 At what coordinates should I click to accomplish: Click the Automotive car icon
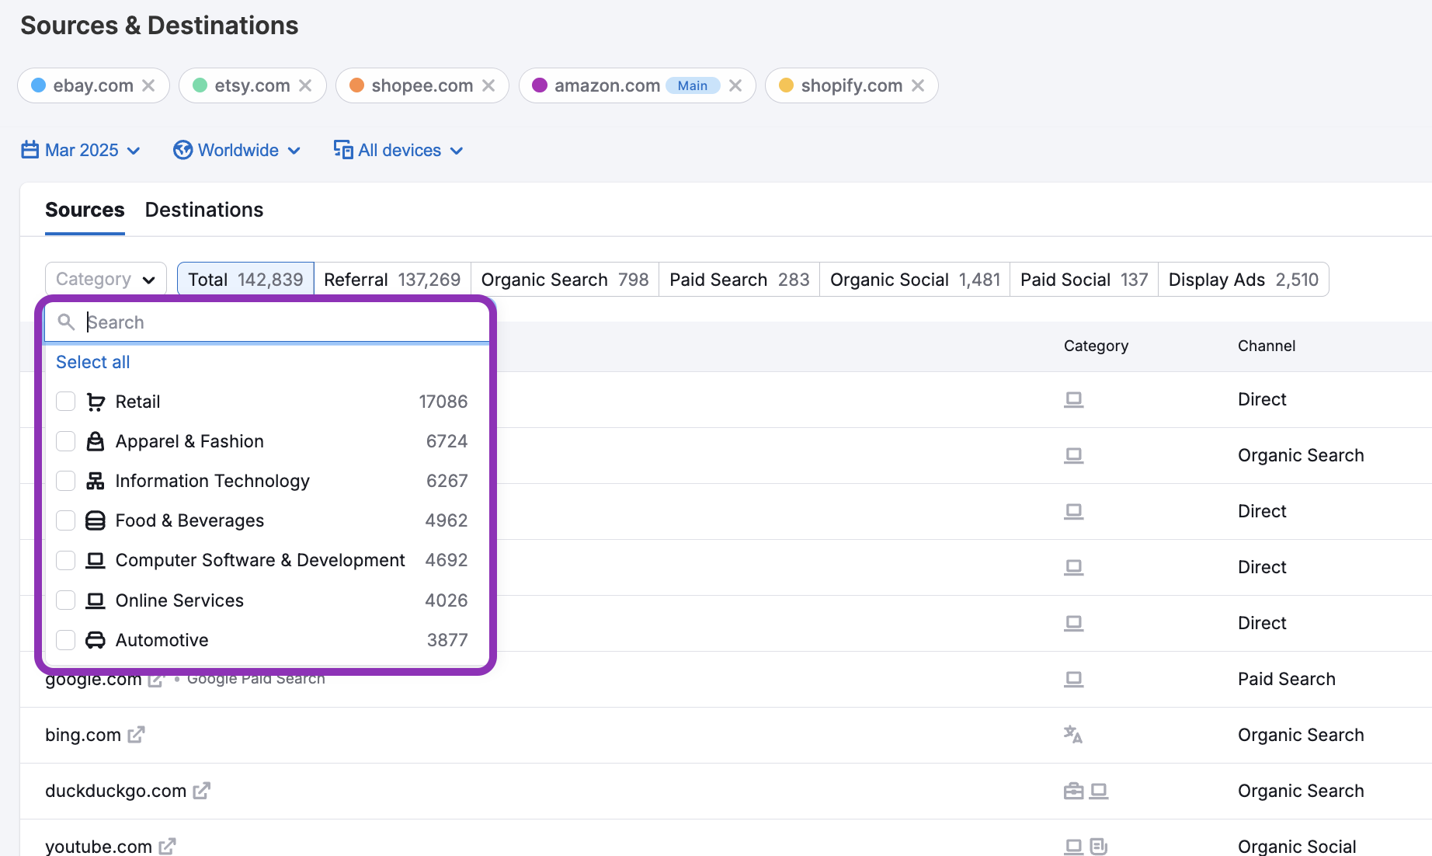click(x=96, y=640)
